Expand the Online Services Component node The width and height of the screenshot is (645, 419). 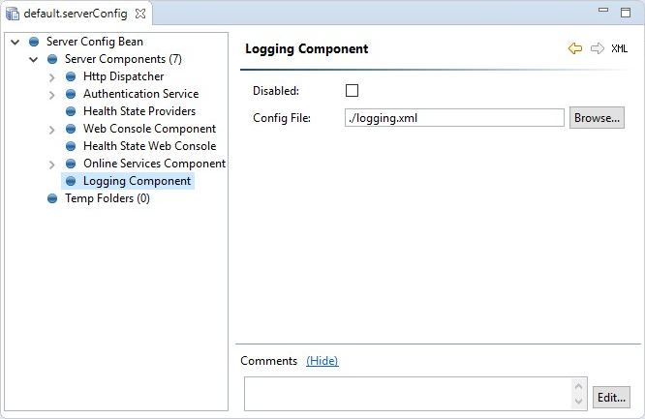tap(52, 164)
